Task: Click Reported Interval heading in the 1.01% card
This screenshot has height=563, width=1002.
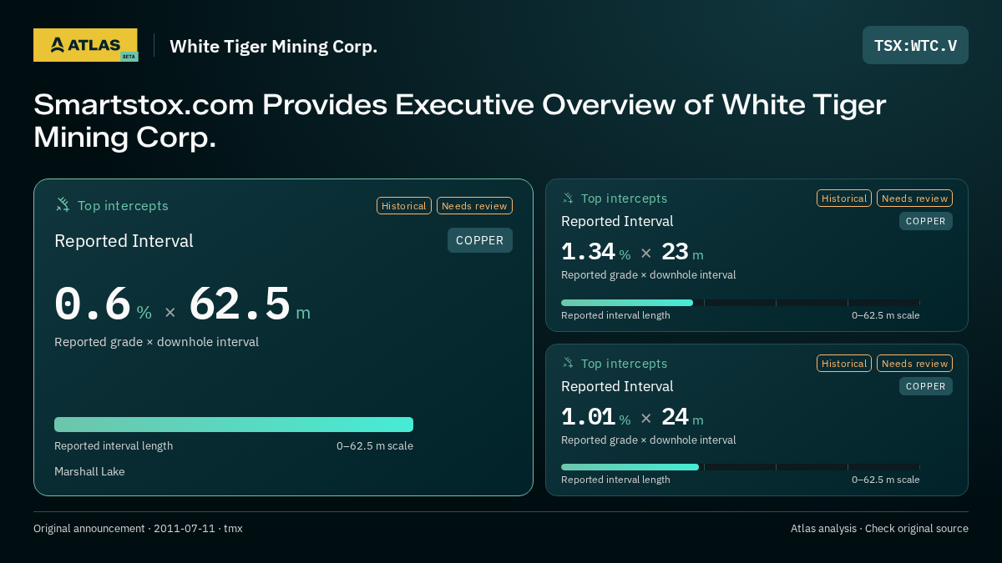Action: (x=617, y=386)
